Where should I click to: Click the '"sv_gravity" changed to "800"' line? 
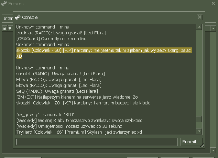45,114
